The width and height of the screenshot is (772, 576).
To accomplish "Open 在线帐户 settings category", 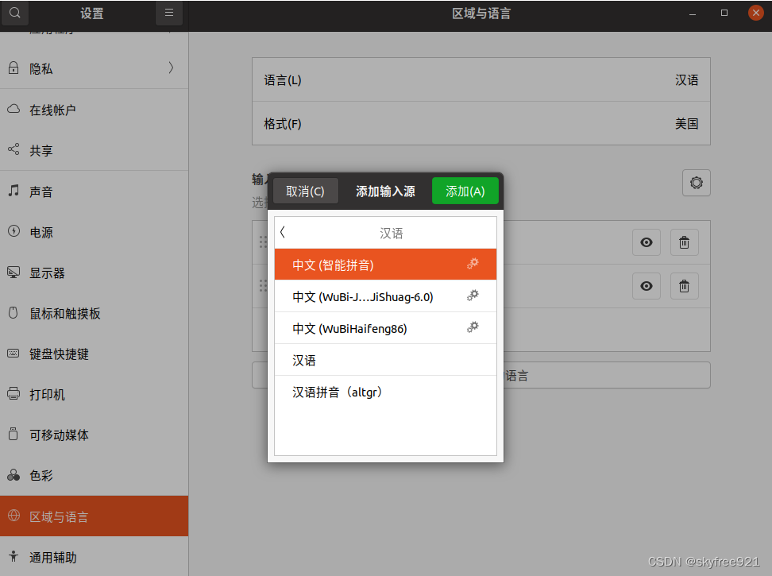I will [94, 110].
